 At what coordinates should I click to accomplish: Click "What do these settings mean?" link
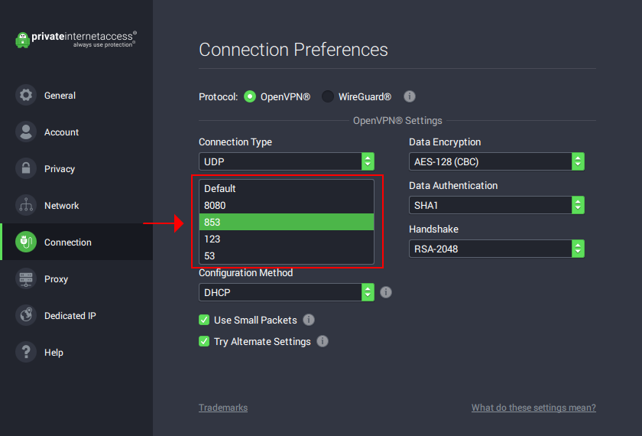533,408
